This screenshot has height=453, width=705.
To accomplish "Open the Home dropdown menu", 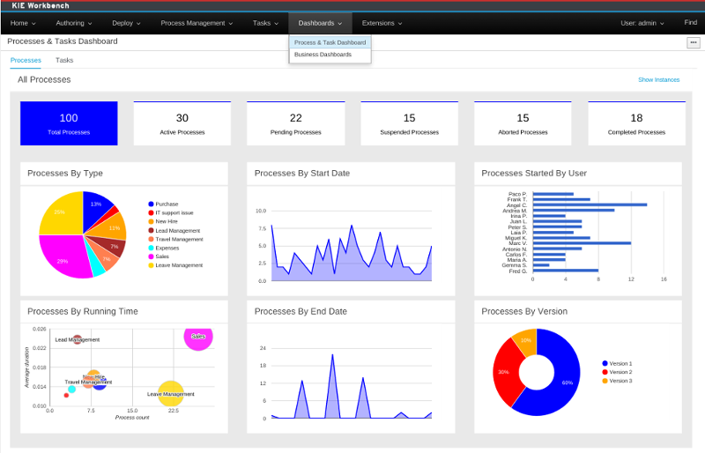I will point(23,23).
